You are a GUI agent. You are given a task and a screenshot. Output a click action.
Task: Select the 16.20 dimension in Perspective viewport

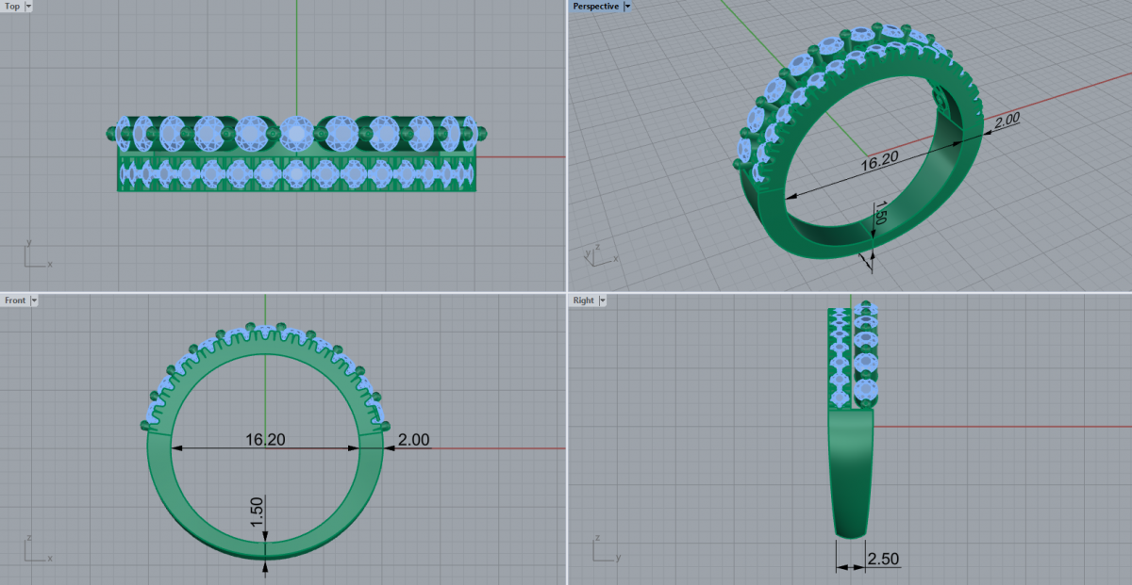(878, 162)
